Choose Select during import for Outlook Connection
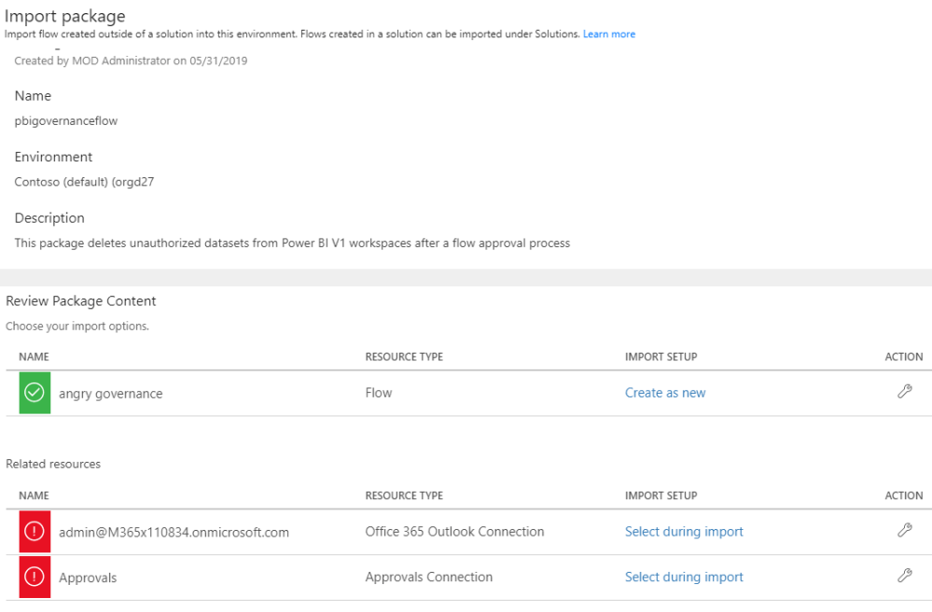Screen dimensions: 932x612 point(684,530)
